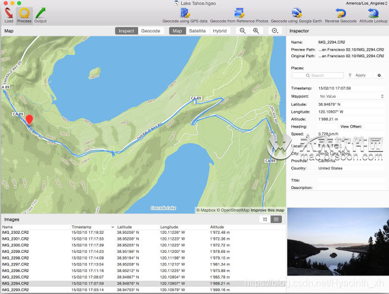This screenshot has height=294, width=389.
Task: Click the Places search field
Action: pos(318,75)
